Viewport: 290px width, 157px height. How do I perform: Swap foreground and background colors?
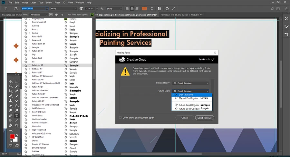17,135
